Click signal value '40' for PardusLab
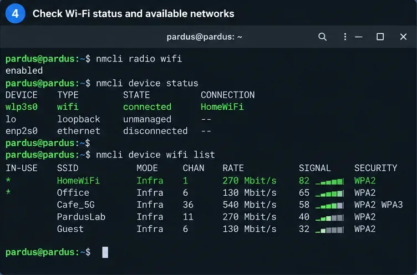Viewport: 417px width, 275px height. point(304,217)
